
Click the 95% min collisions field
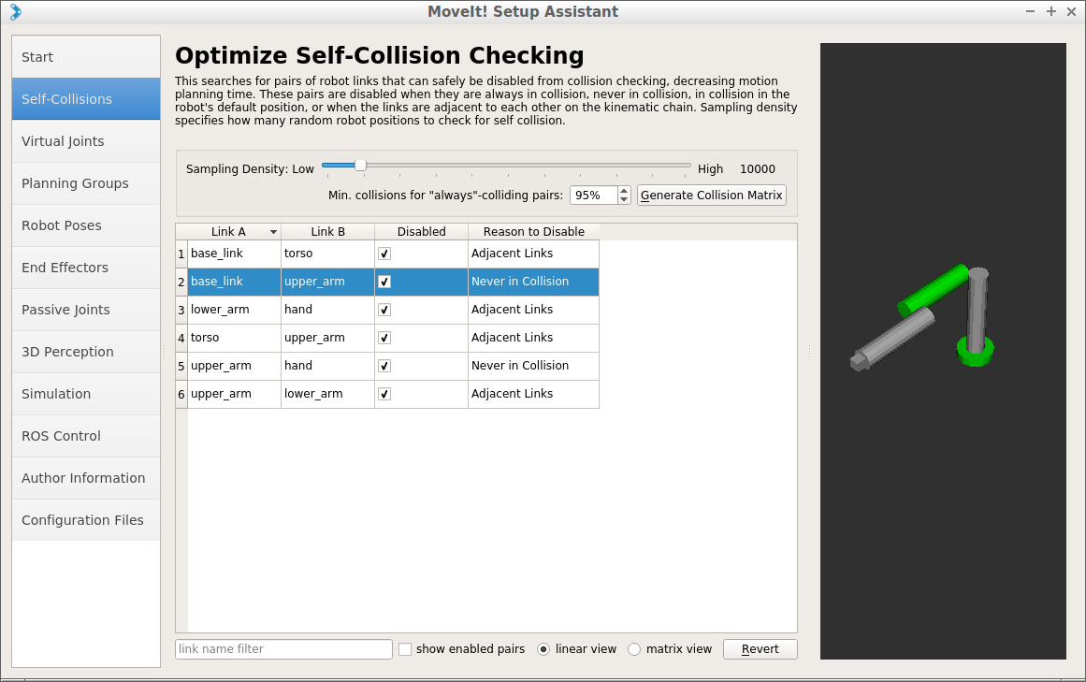coord(594,196)
